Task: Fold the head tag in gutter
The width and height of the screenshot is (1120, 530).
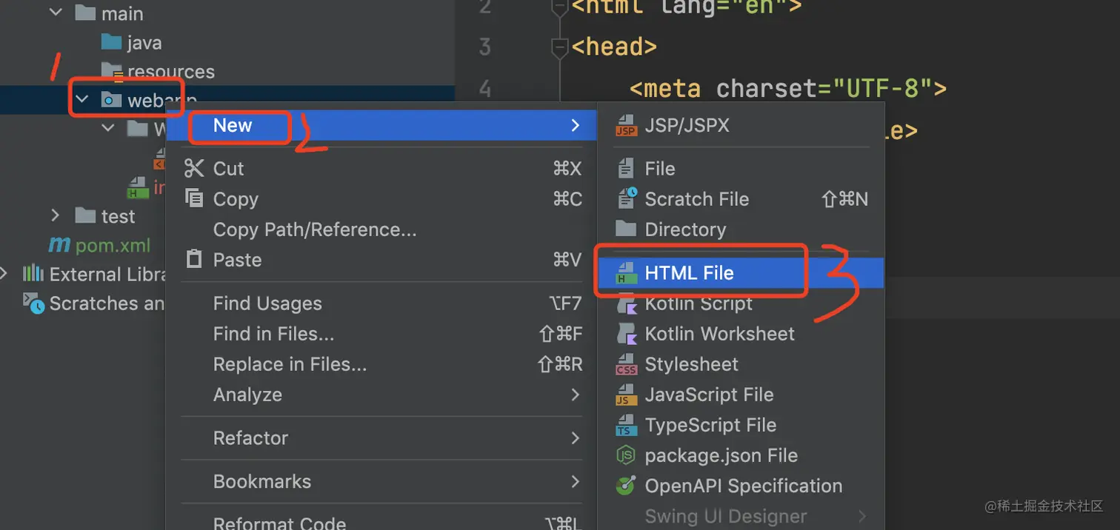Action: tap(561, 47)
